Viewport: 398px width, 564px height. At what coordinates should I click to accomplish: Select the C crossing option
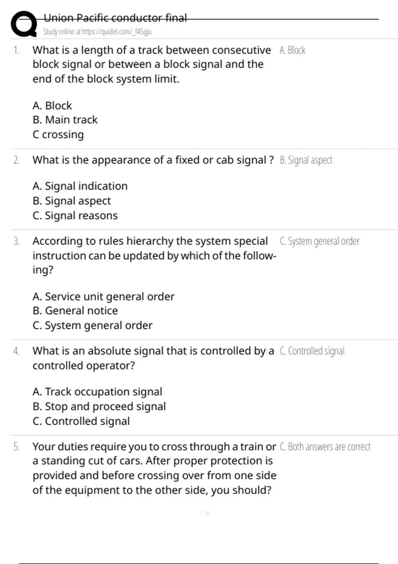pos(58,134)
